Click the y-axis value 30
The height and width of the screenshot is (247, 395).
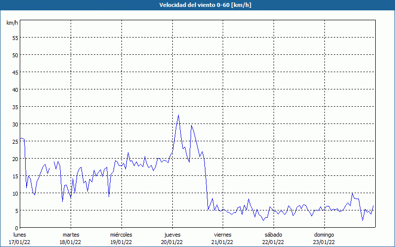(15, 124)
